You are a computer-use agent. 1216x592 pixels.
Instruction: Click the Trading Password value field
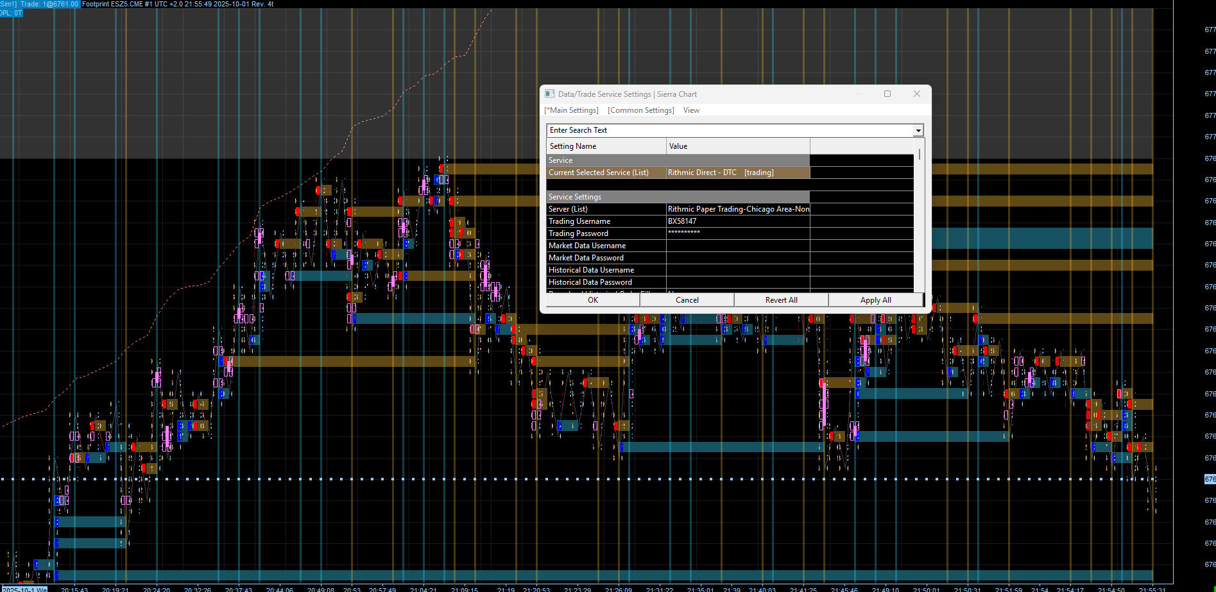737,233
